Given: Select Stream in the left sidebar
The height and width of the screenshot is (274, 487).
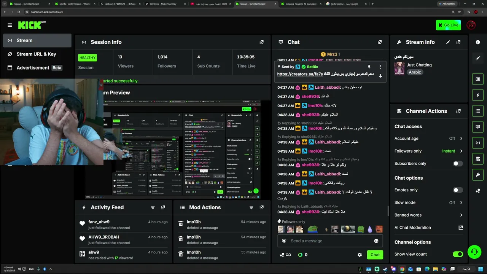Looking at the screenshot, I should (37, 40).
